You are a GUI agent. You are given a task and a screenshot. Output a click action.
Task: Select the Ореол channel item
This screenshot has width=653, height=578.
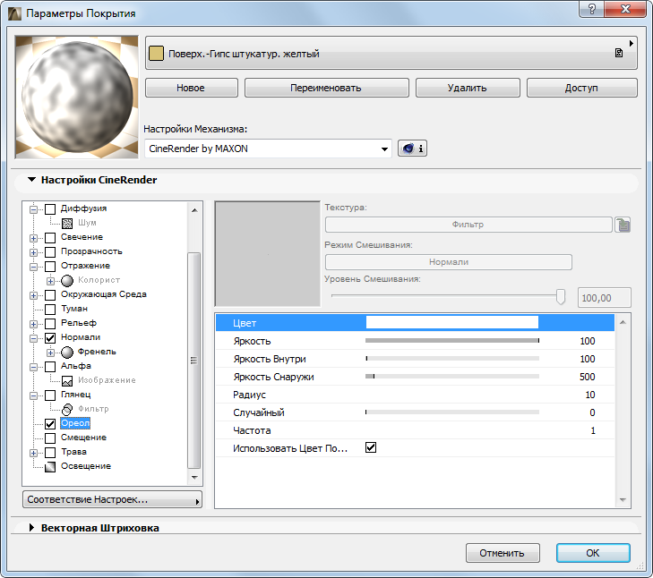tap(75, 423)
